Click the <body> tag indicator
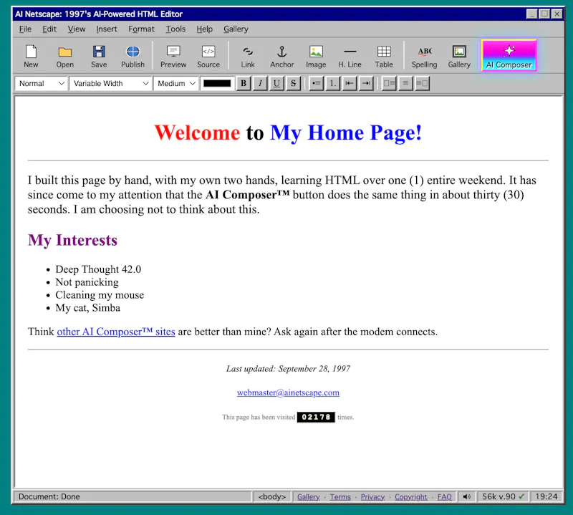 (x=272, y=496)
